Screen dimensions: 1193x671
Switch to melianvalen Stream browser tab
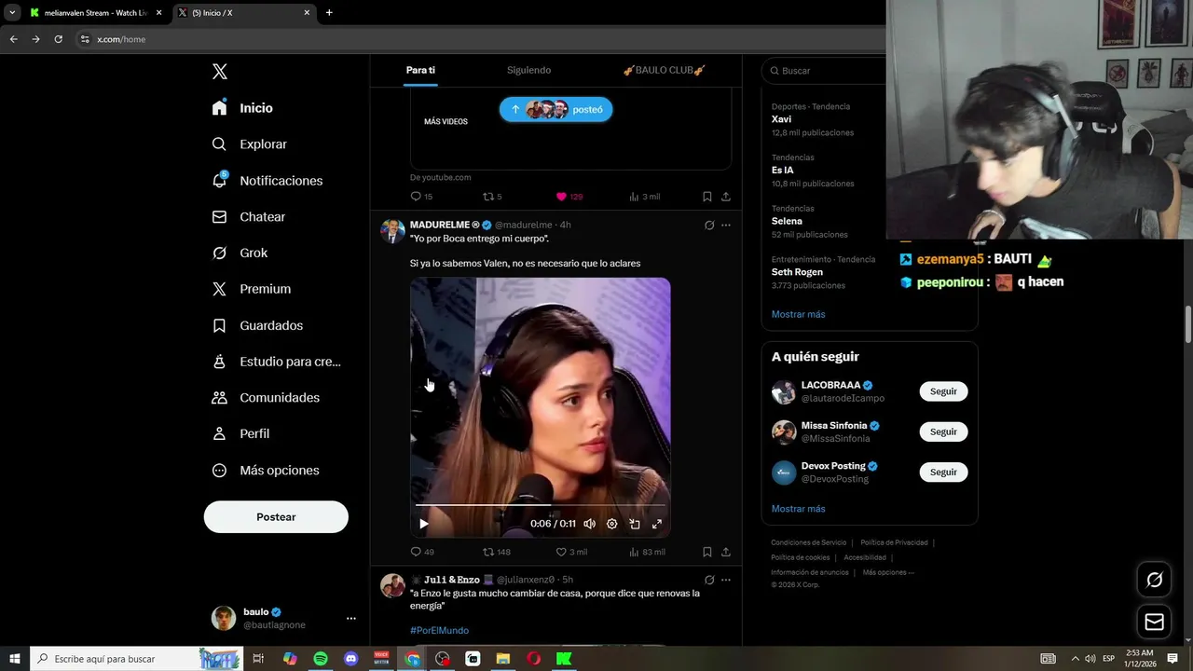pyautogui.click(x=95, y=13)
